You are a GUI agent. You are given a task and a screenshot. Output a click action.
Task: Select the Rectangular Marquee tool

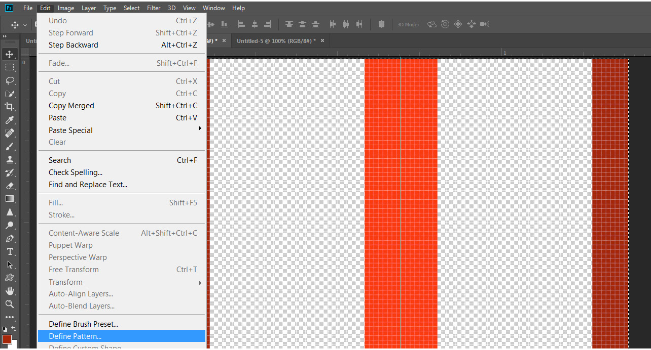click(10, 67)
